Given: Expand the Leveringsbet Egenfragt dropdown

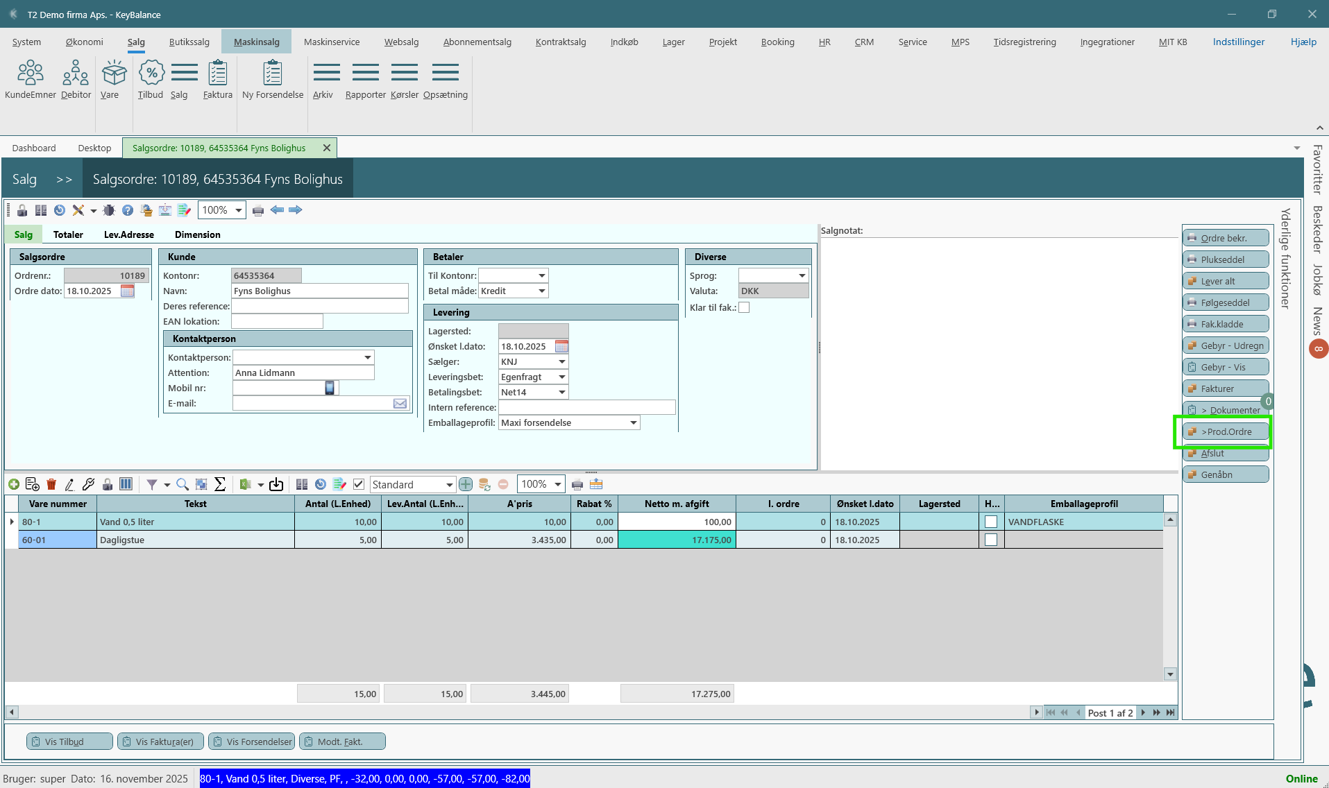Looking at the screenshot, I should [561, 377].
